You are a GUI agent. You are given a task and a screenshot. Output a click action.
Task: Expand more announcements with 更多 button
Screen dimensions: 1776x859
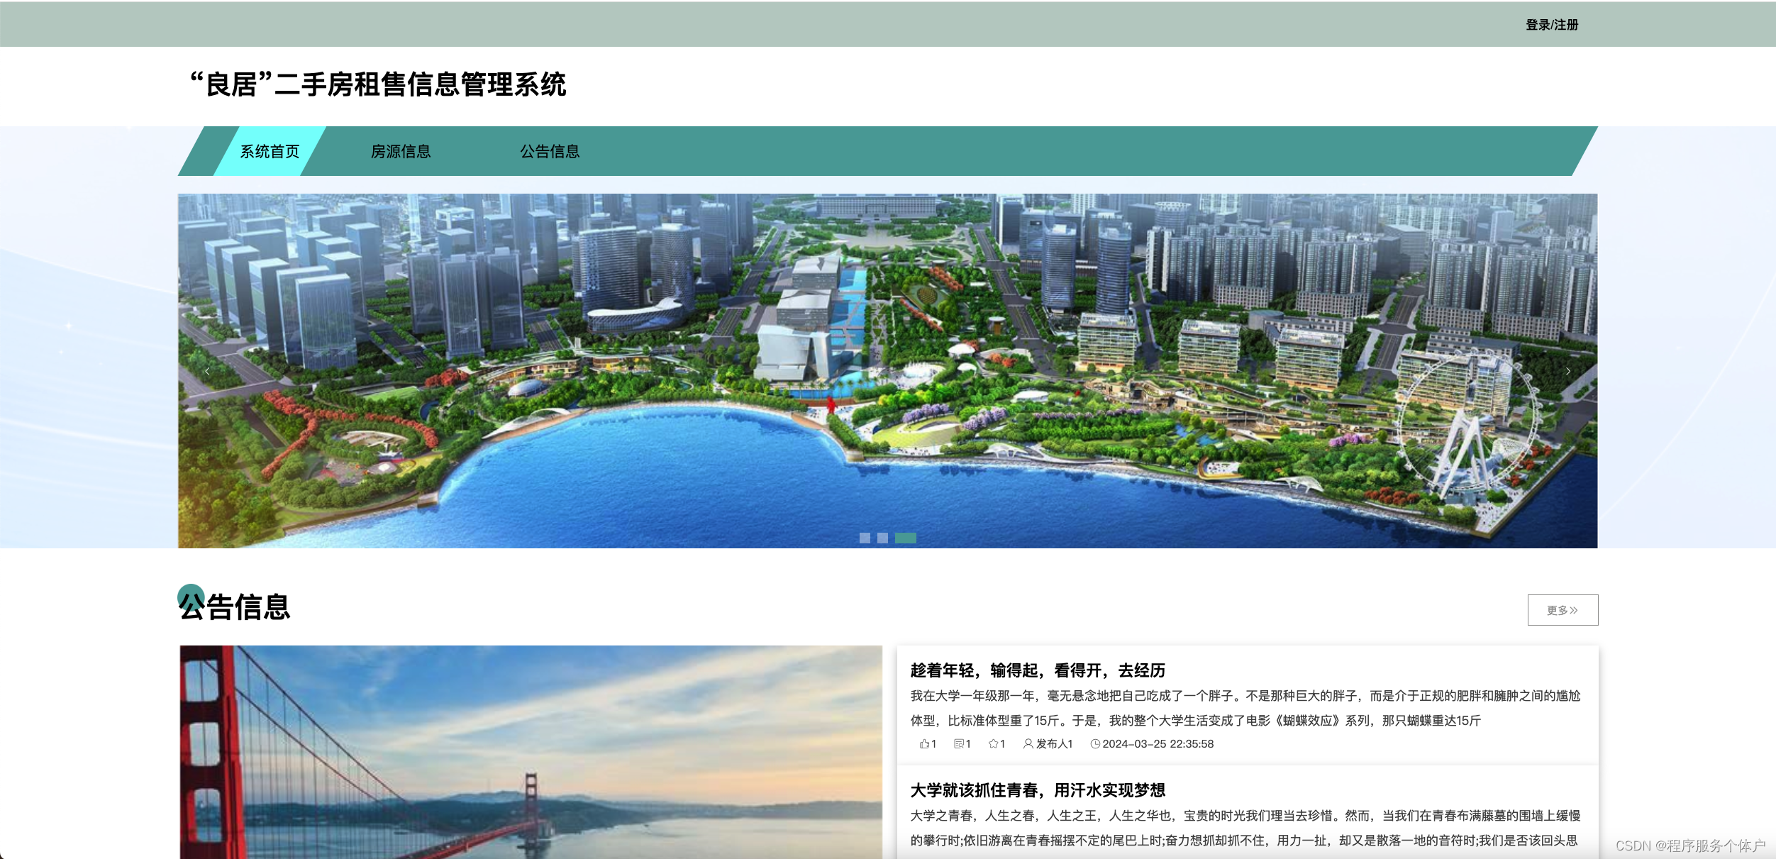click(x=1563, y=610)
